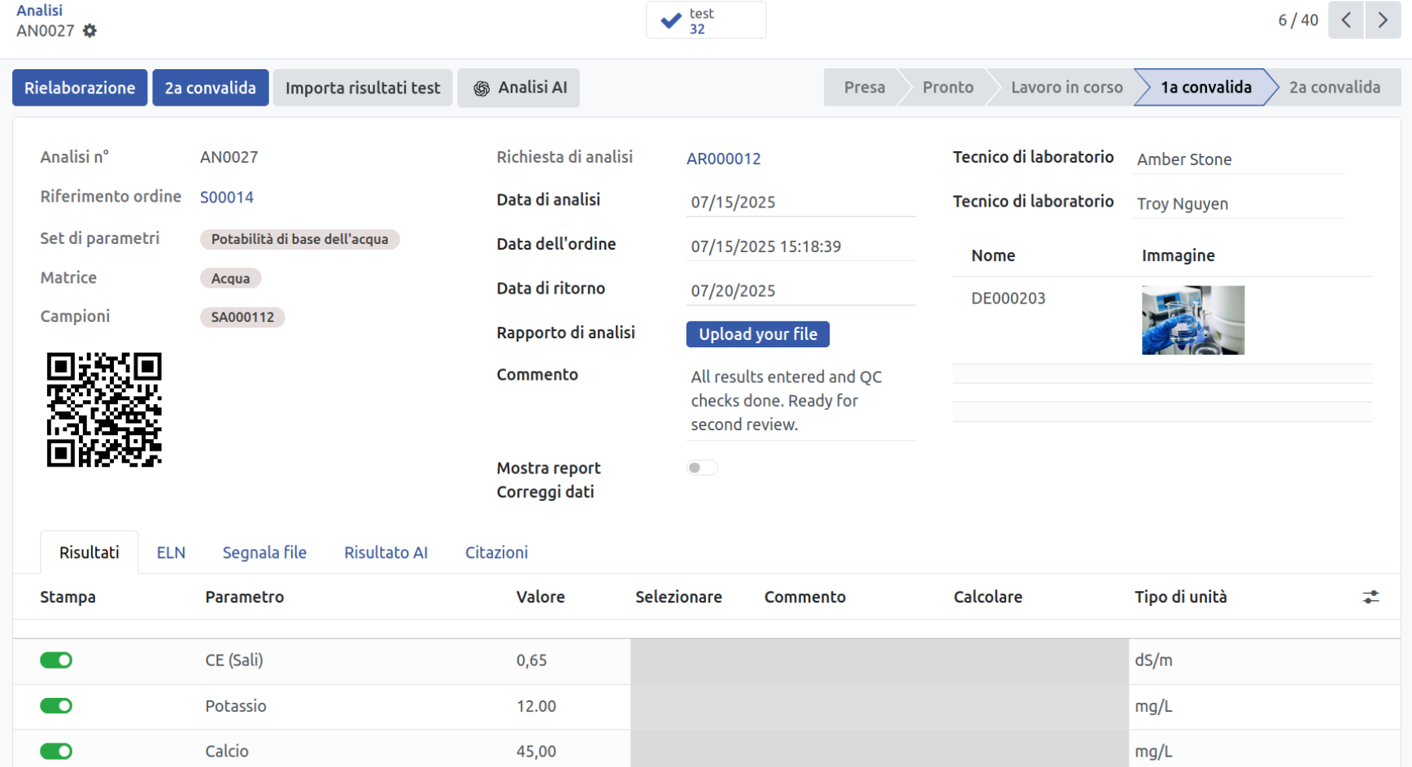Select the 2a convalida status stage
This screenshot has width=1412, height=767.
point(1334,88)
